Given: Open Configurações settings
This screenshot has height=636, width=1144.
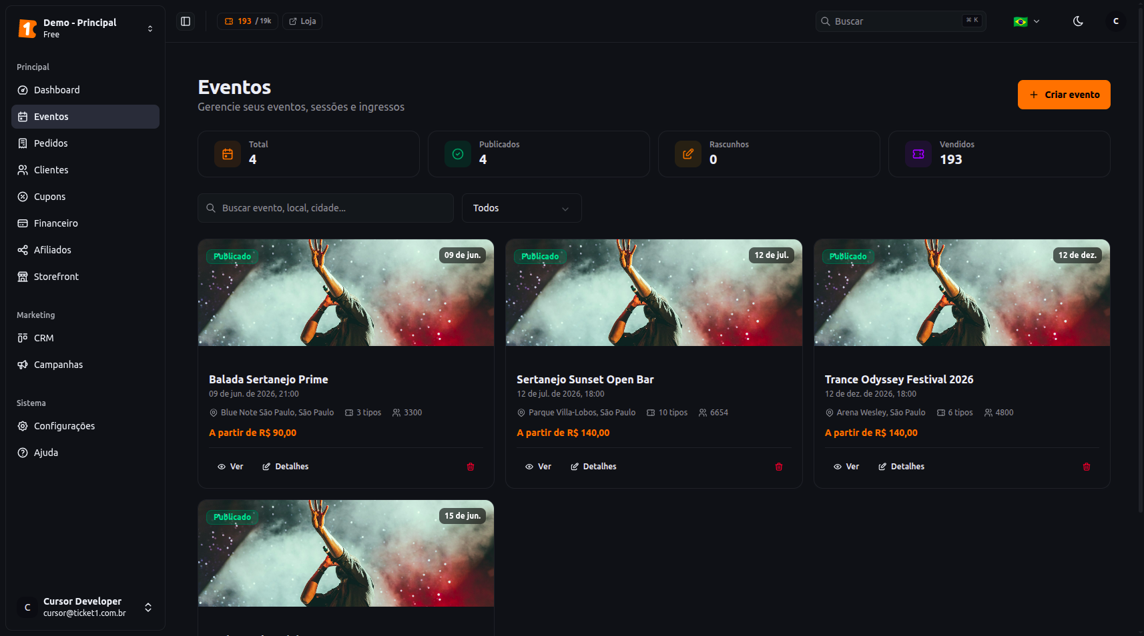Looking at the screenshot, I should pos(85,426).
